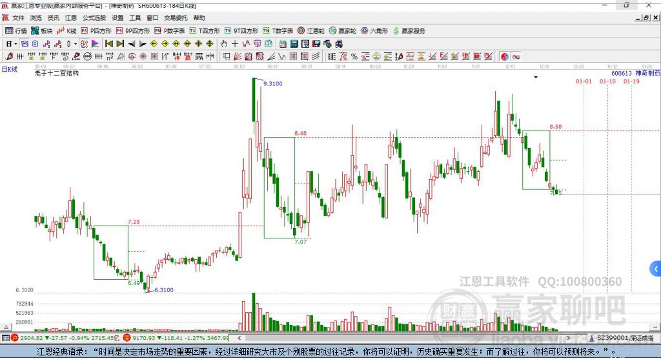
Task: Select the zigzag wave line tool
Action: tap(282, 57)
